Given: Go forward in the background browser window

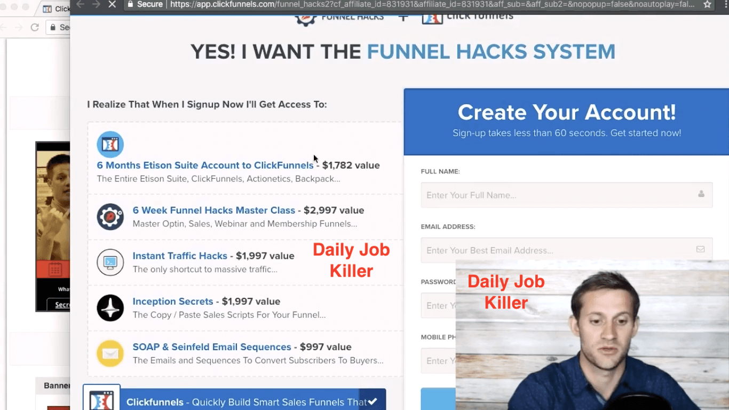Looking at the screenshot, I should tap(19, 27).
